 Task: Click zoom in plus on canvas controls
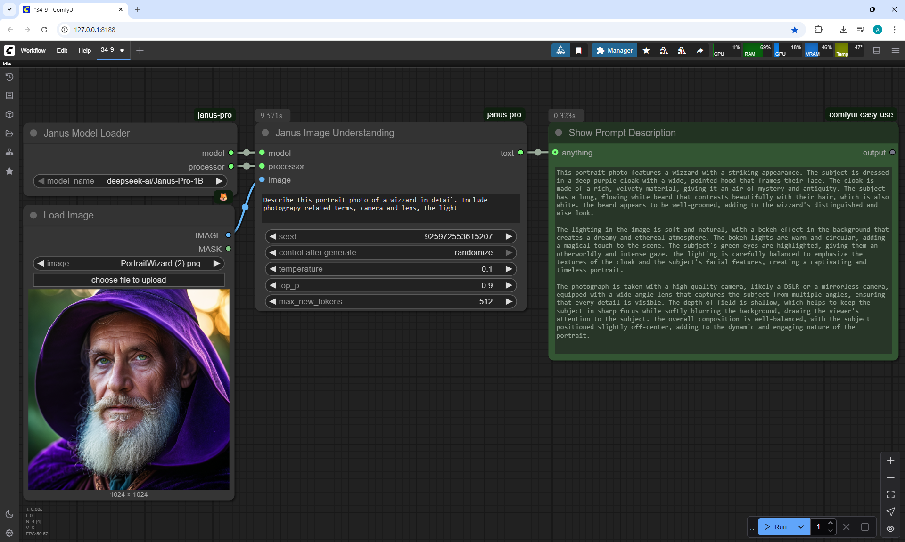click(x=890, y=461)
